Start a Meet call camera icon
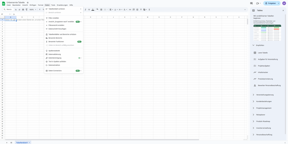This screenshot has width=288, height=144. [x=258, y=3]
